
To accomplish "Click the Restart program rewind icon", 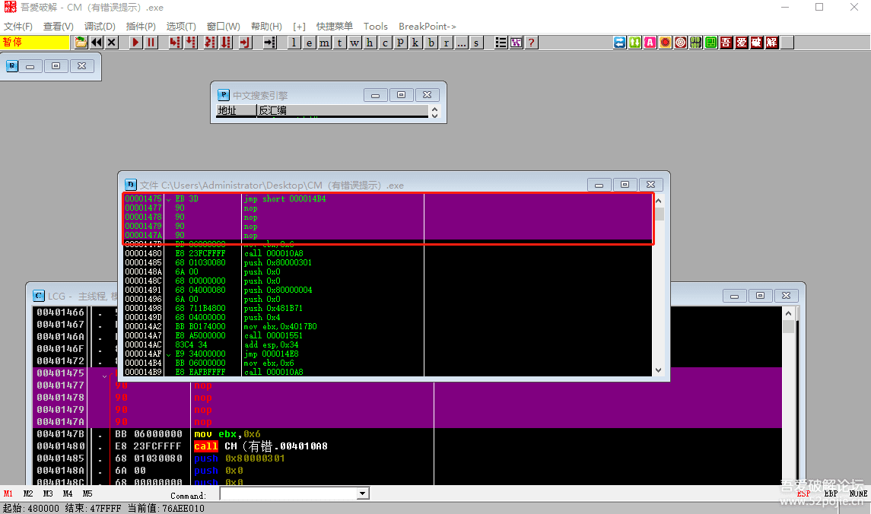I will (x=96, y=43).
